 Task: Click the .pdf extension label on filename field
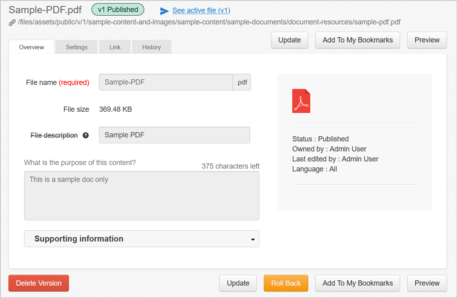(x=241, y=82)
